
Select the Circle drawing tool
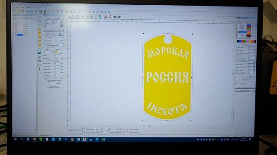[39, 37]
